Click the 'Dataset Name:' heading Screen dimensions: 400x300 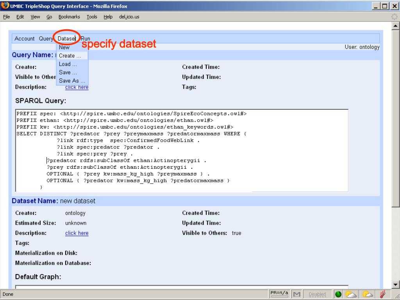[35, 201]
